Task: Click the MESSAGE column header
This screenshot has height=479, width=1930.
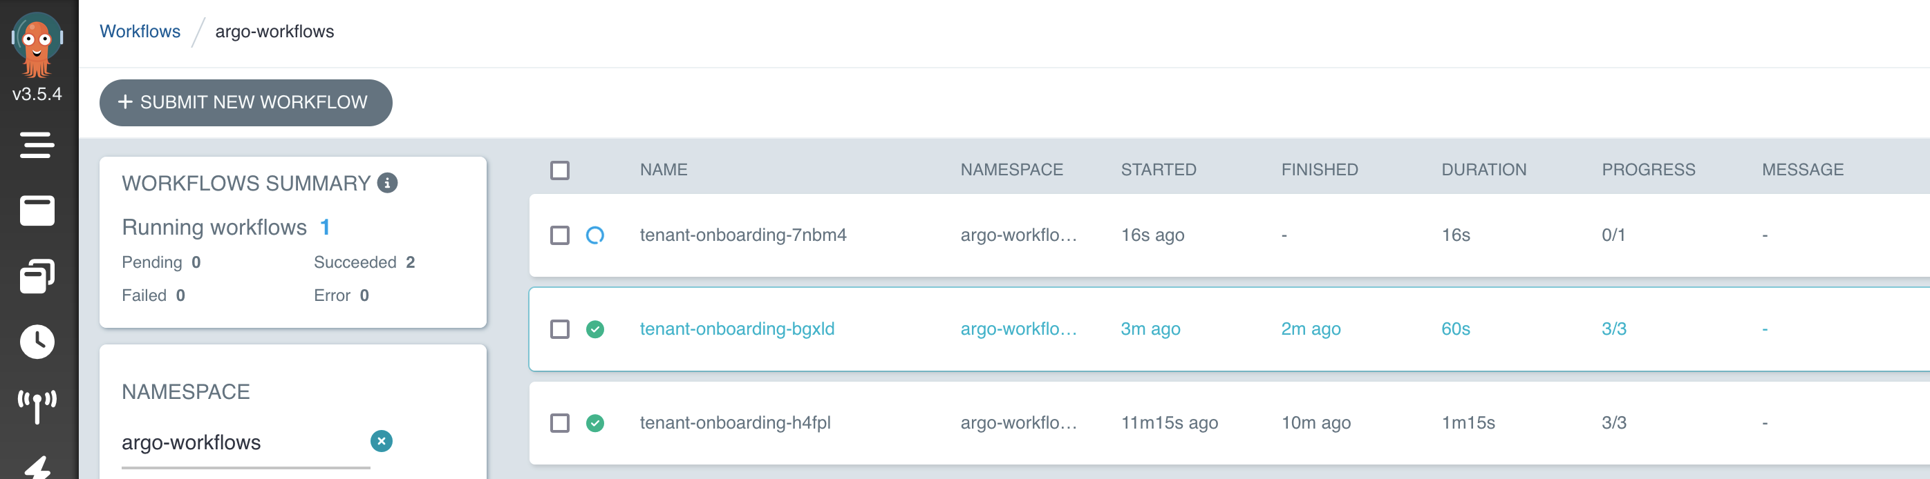Action: pyautogui.click(x=1802, y=170)
